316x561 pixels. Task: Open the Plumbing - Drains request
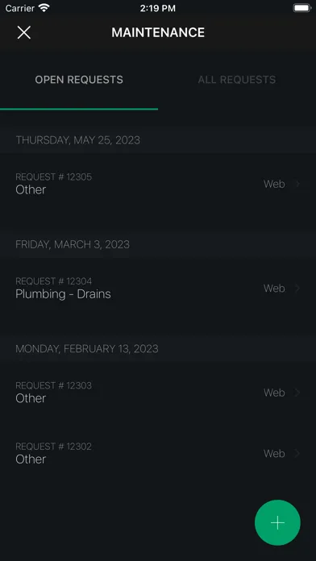tap(158, 289)
